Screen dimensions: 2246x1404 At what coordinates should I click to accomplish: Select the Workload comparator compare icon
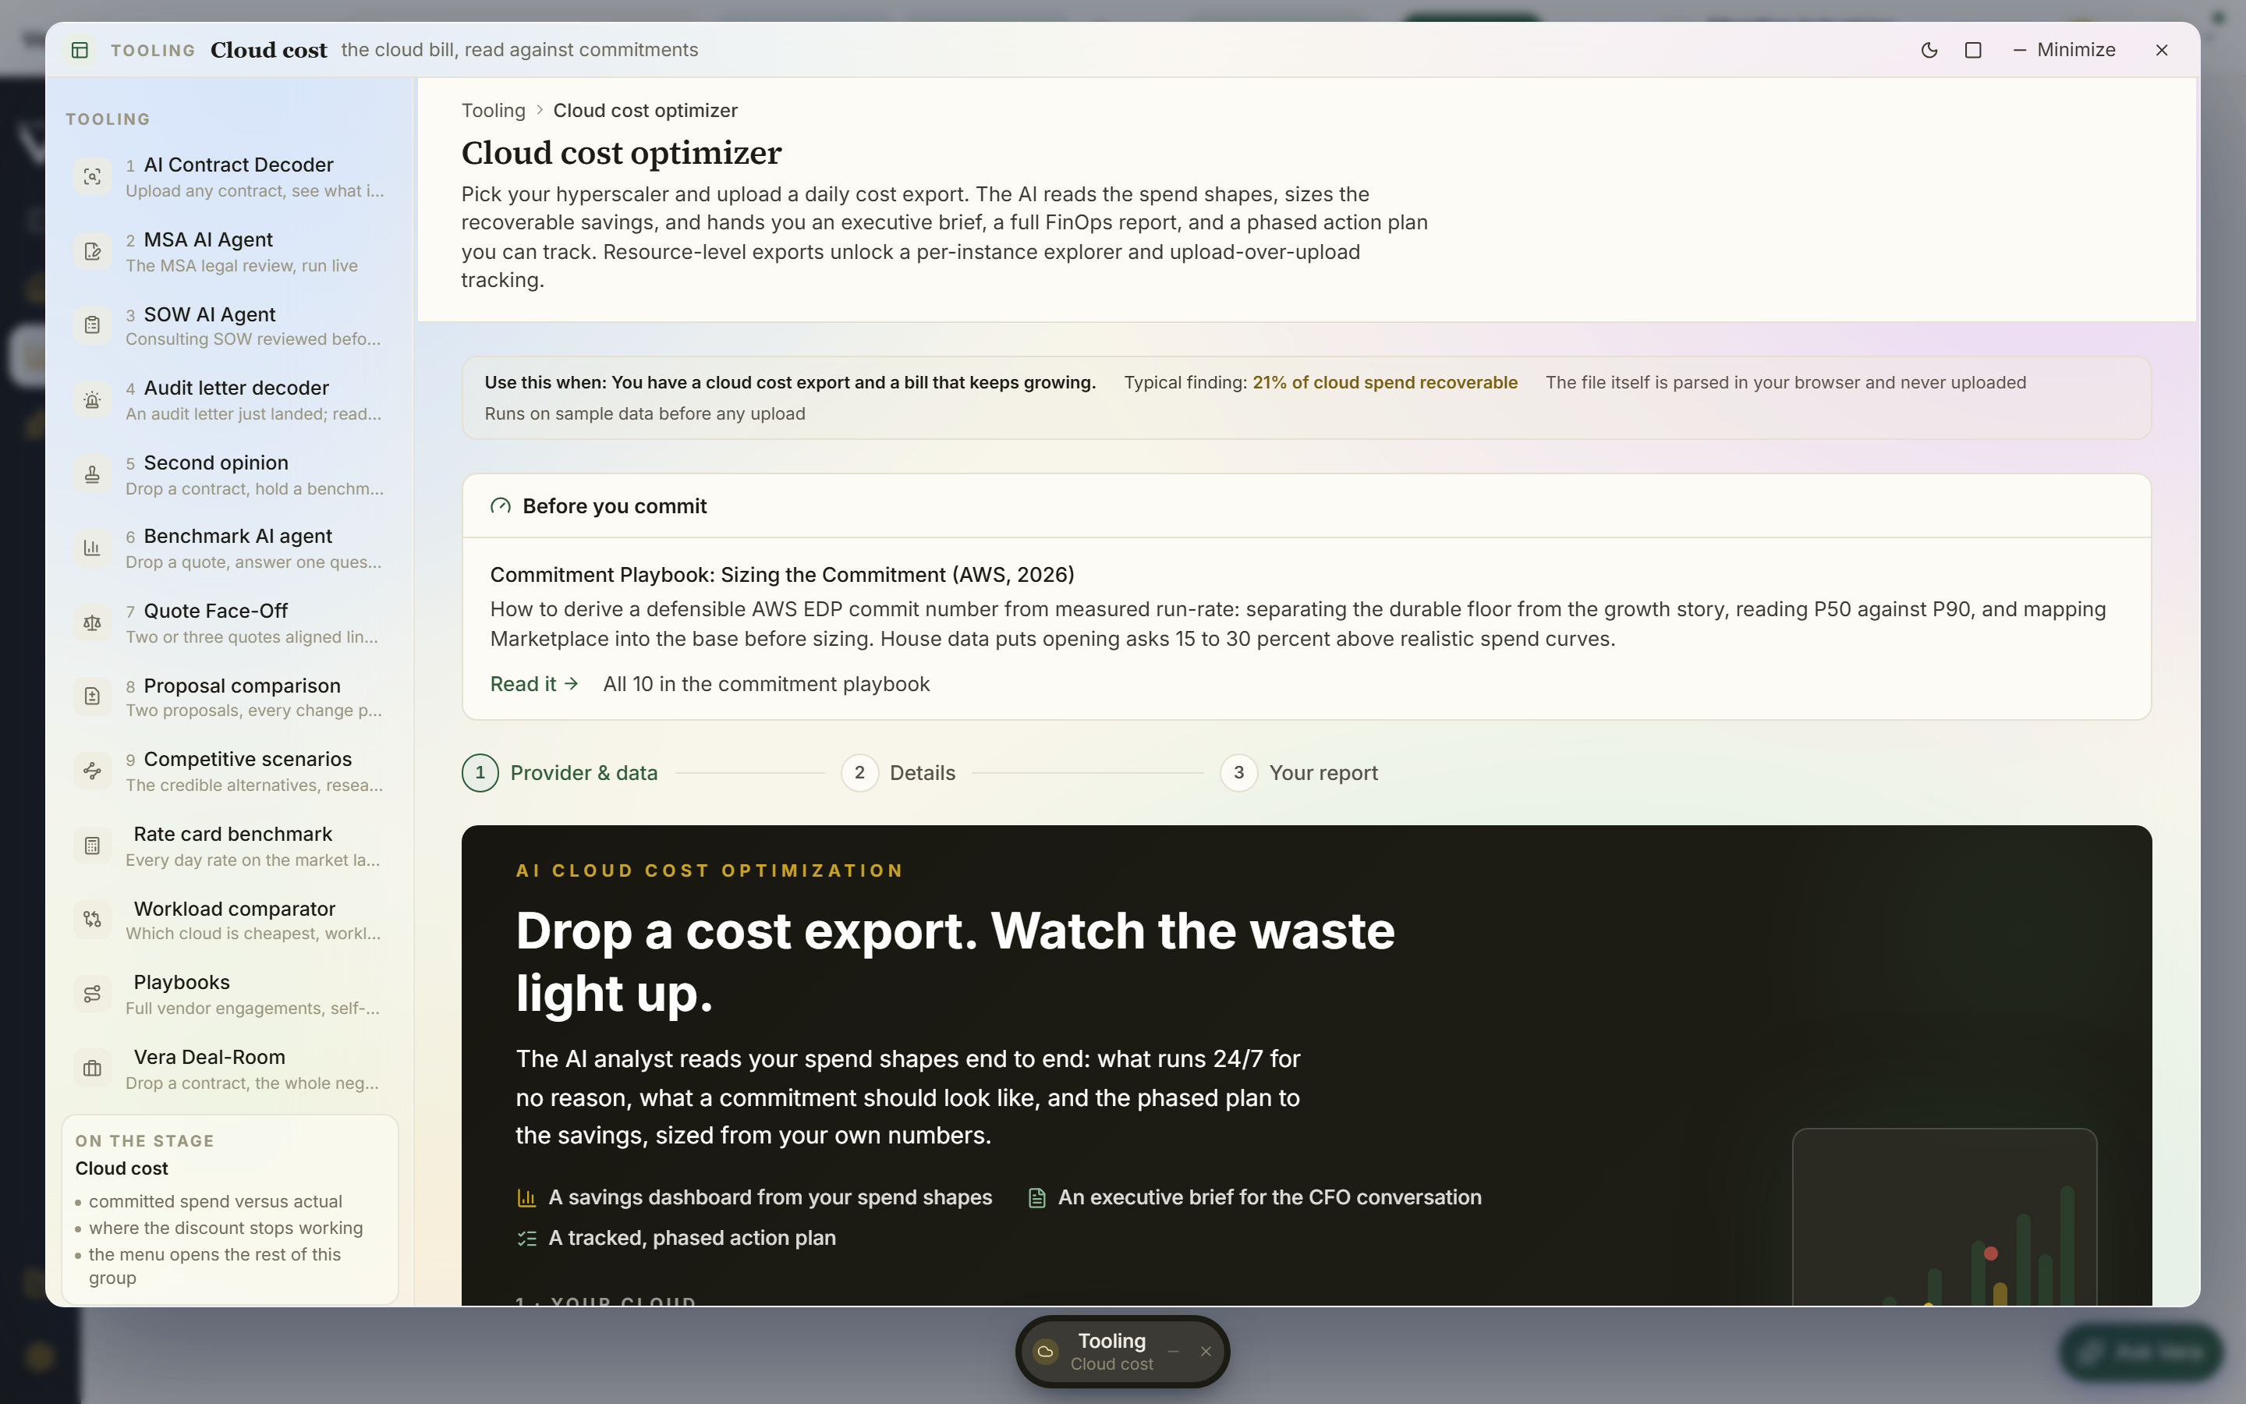pyautogui.click(x=92, y=920)
